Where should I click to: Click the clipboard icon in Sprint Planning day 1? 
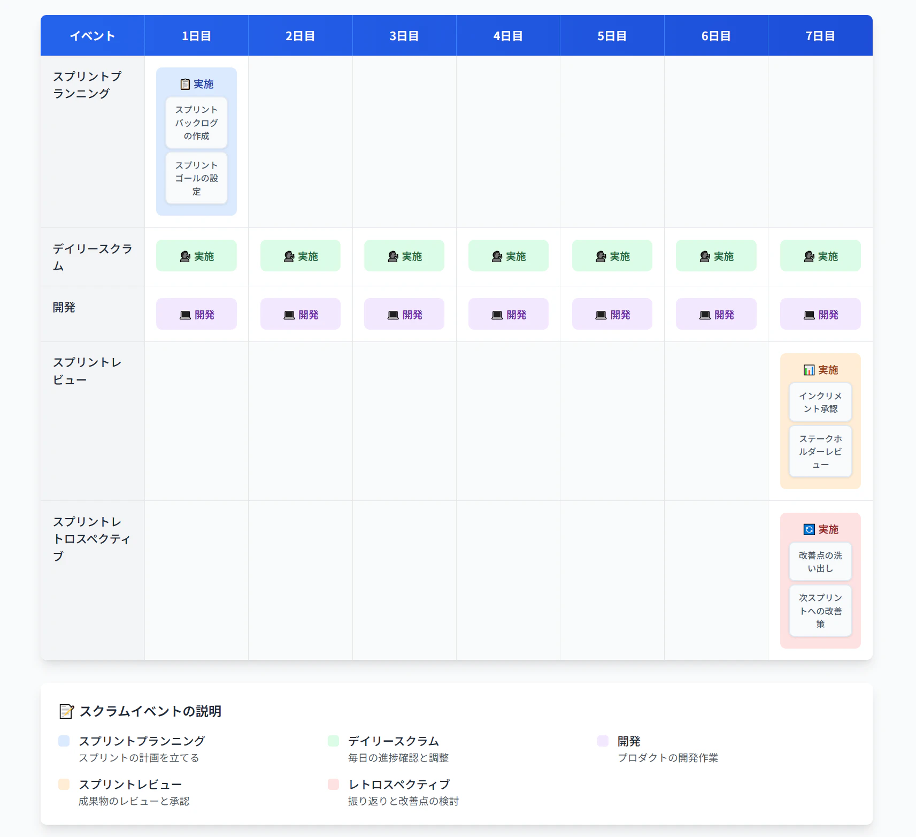point(185,84)
